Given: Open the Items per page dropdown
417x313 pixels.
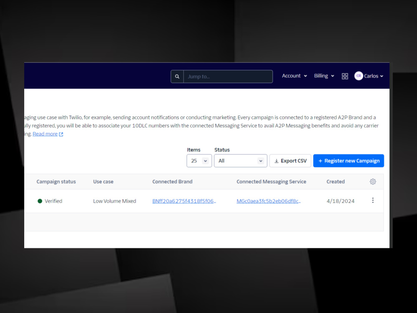Looking at the screenshot, I should pos(199,161).
